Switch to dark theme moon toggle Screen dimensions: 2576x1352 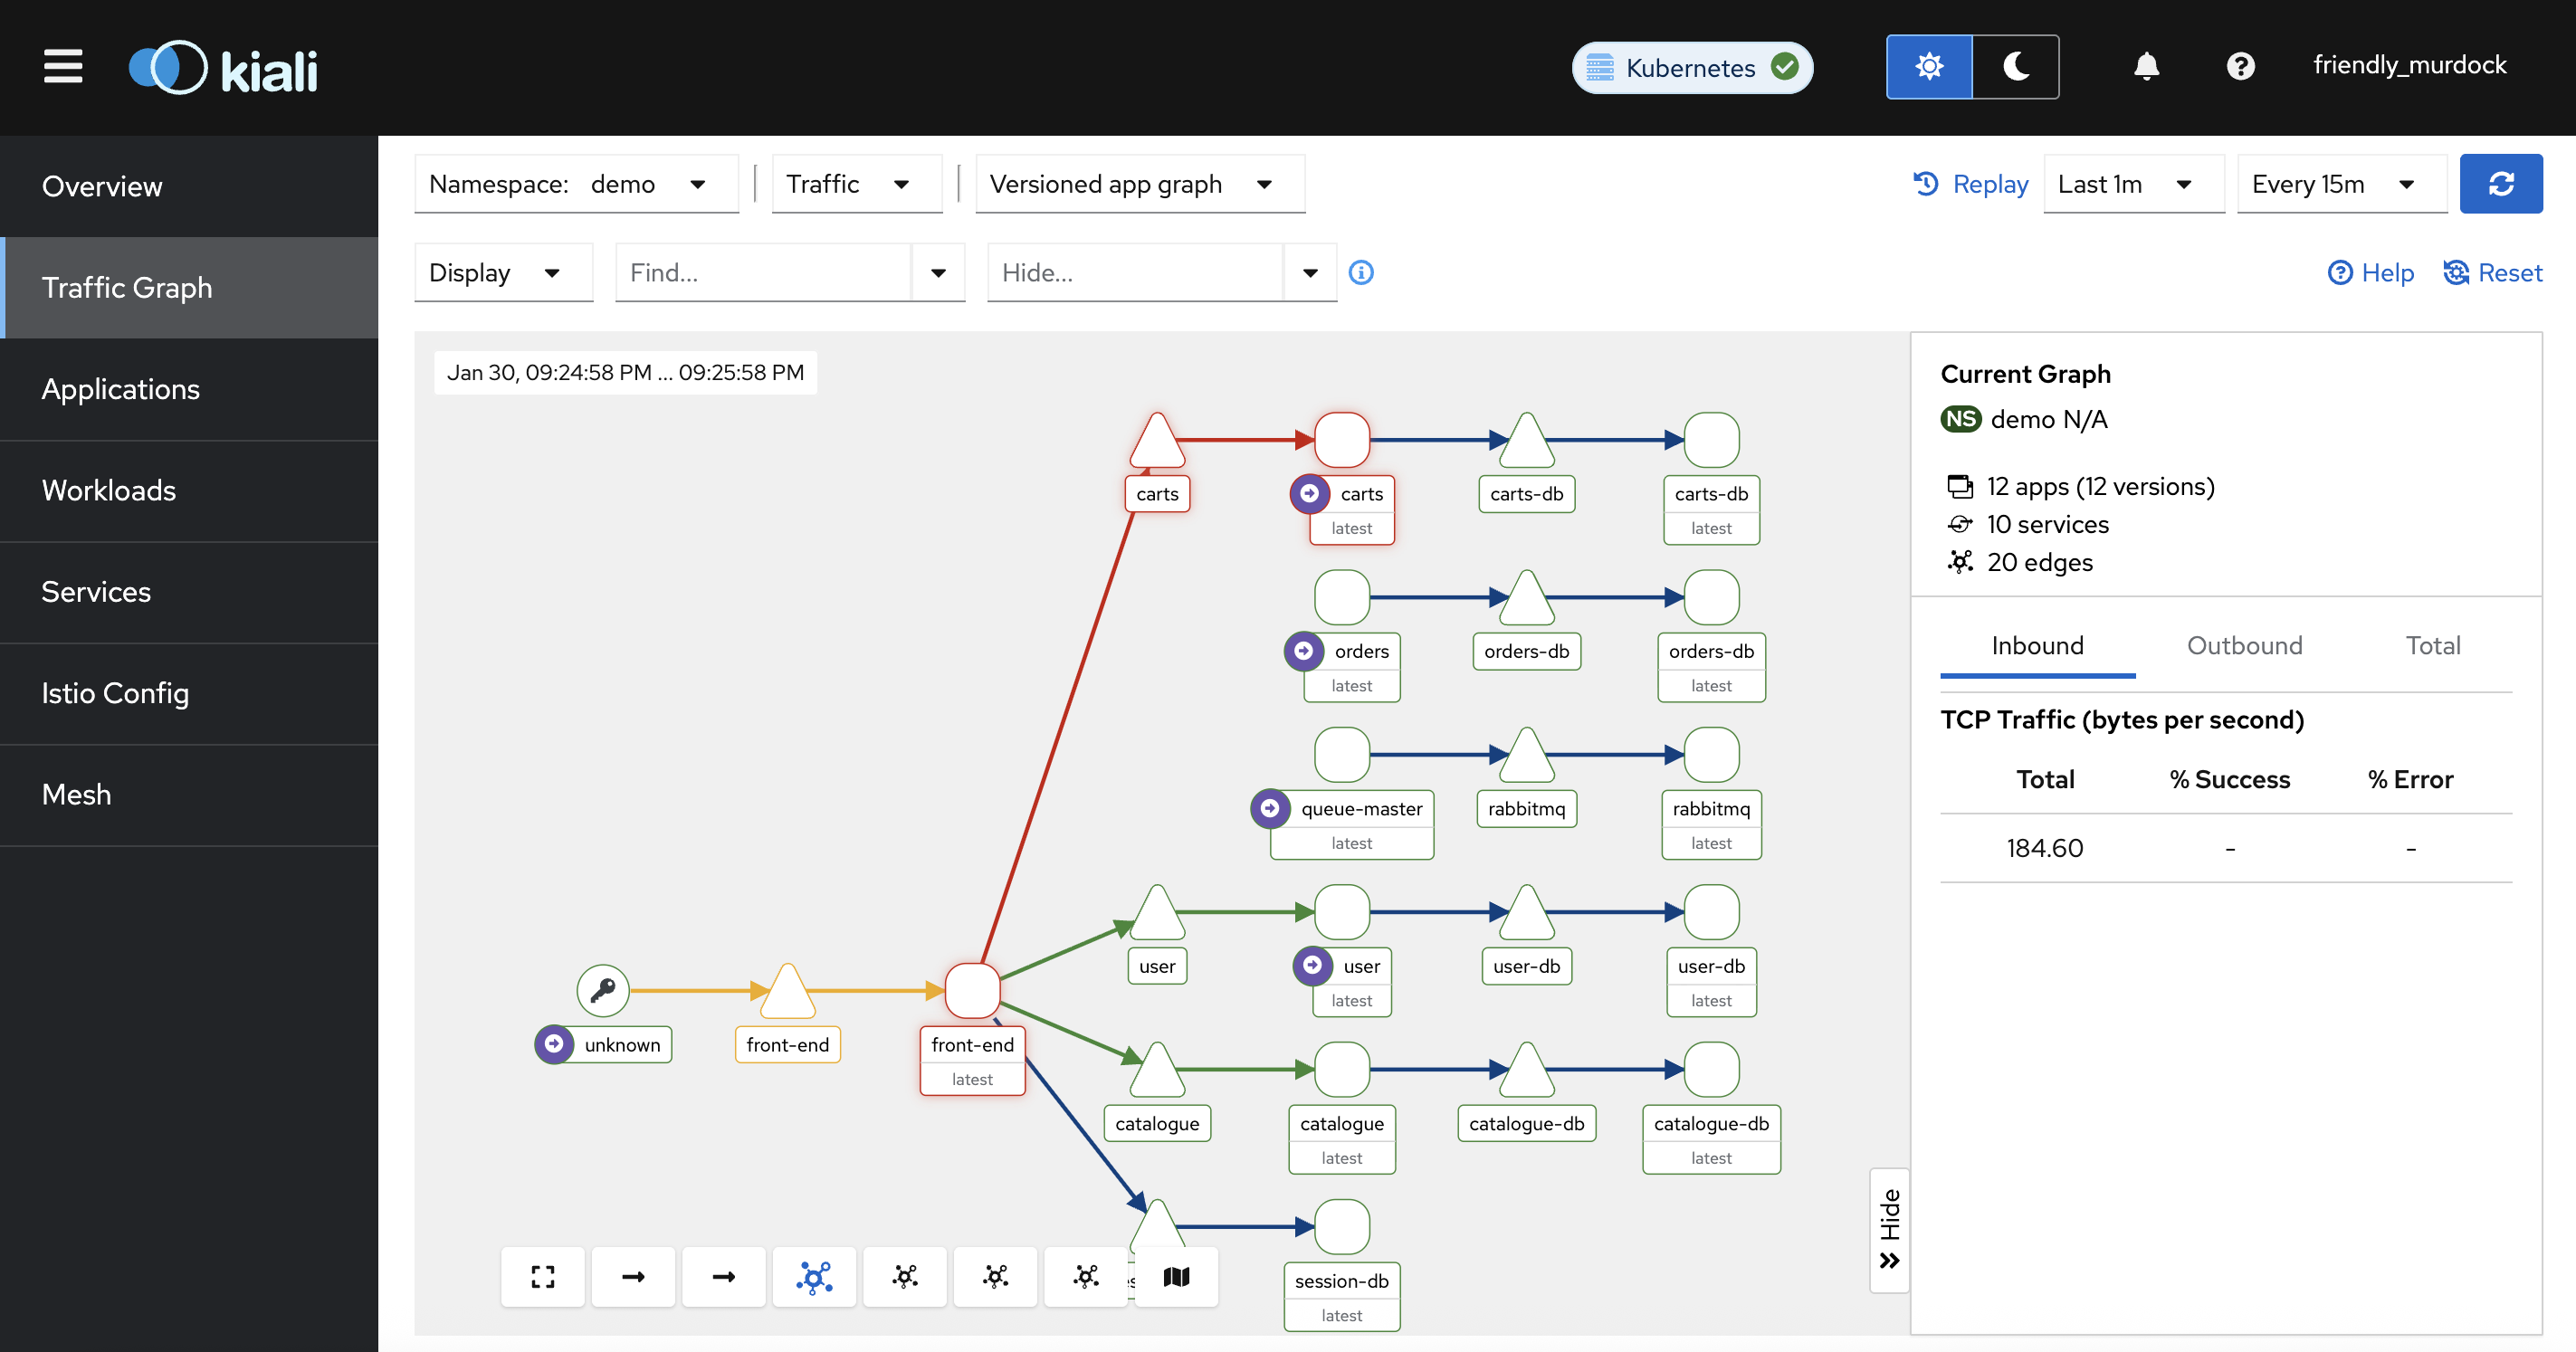[2015, 67]
